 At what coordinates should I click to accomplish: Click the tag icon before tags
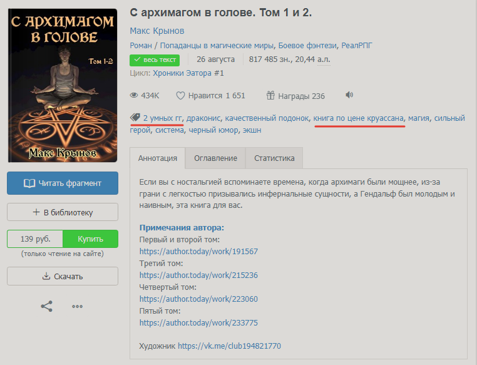[x=135, y=118]
